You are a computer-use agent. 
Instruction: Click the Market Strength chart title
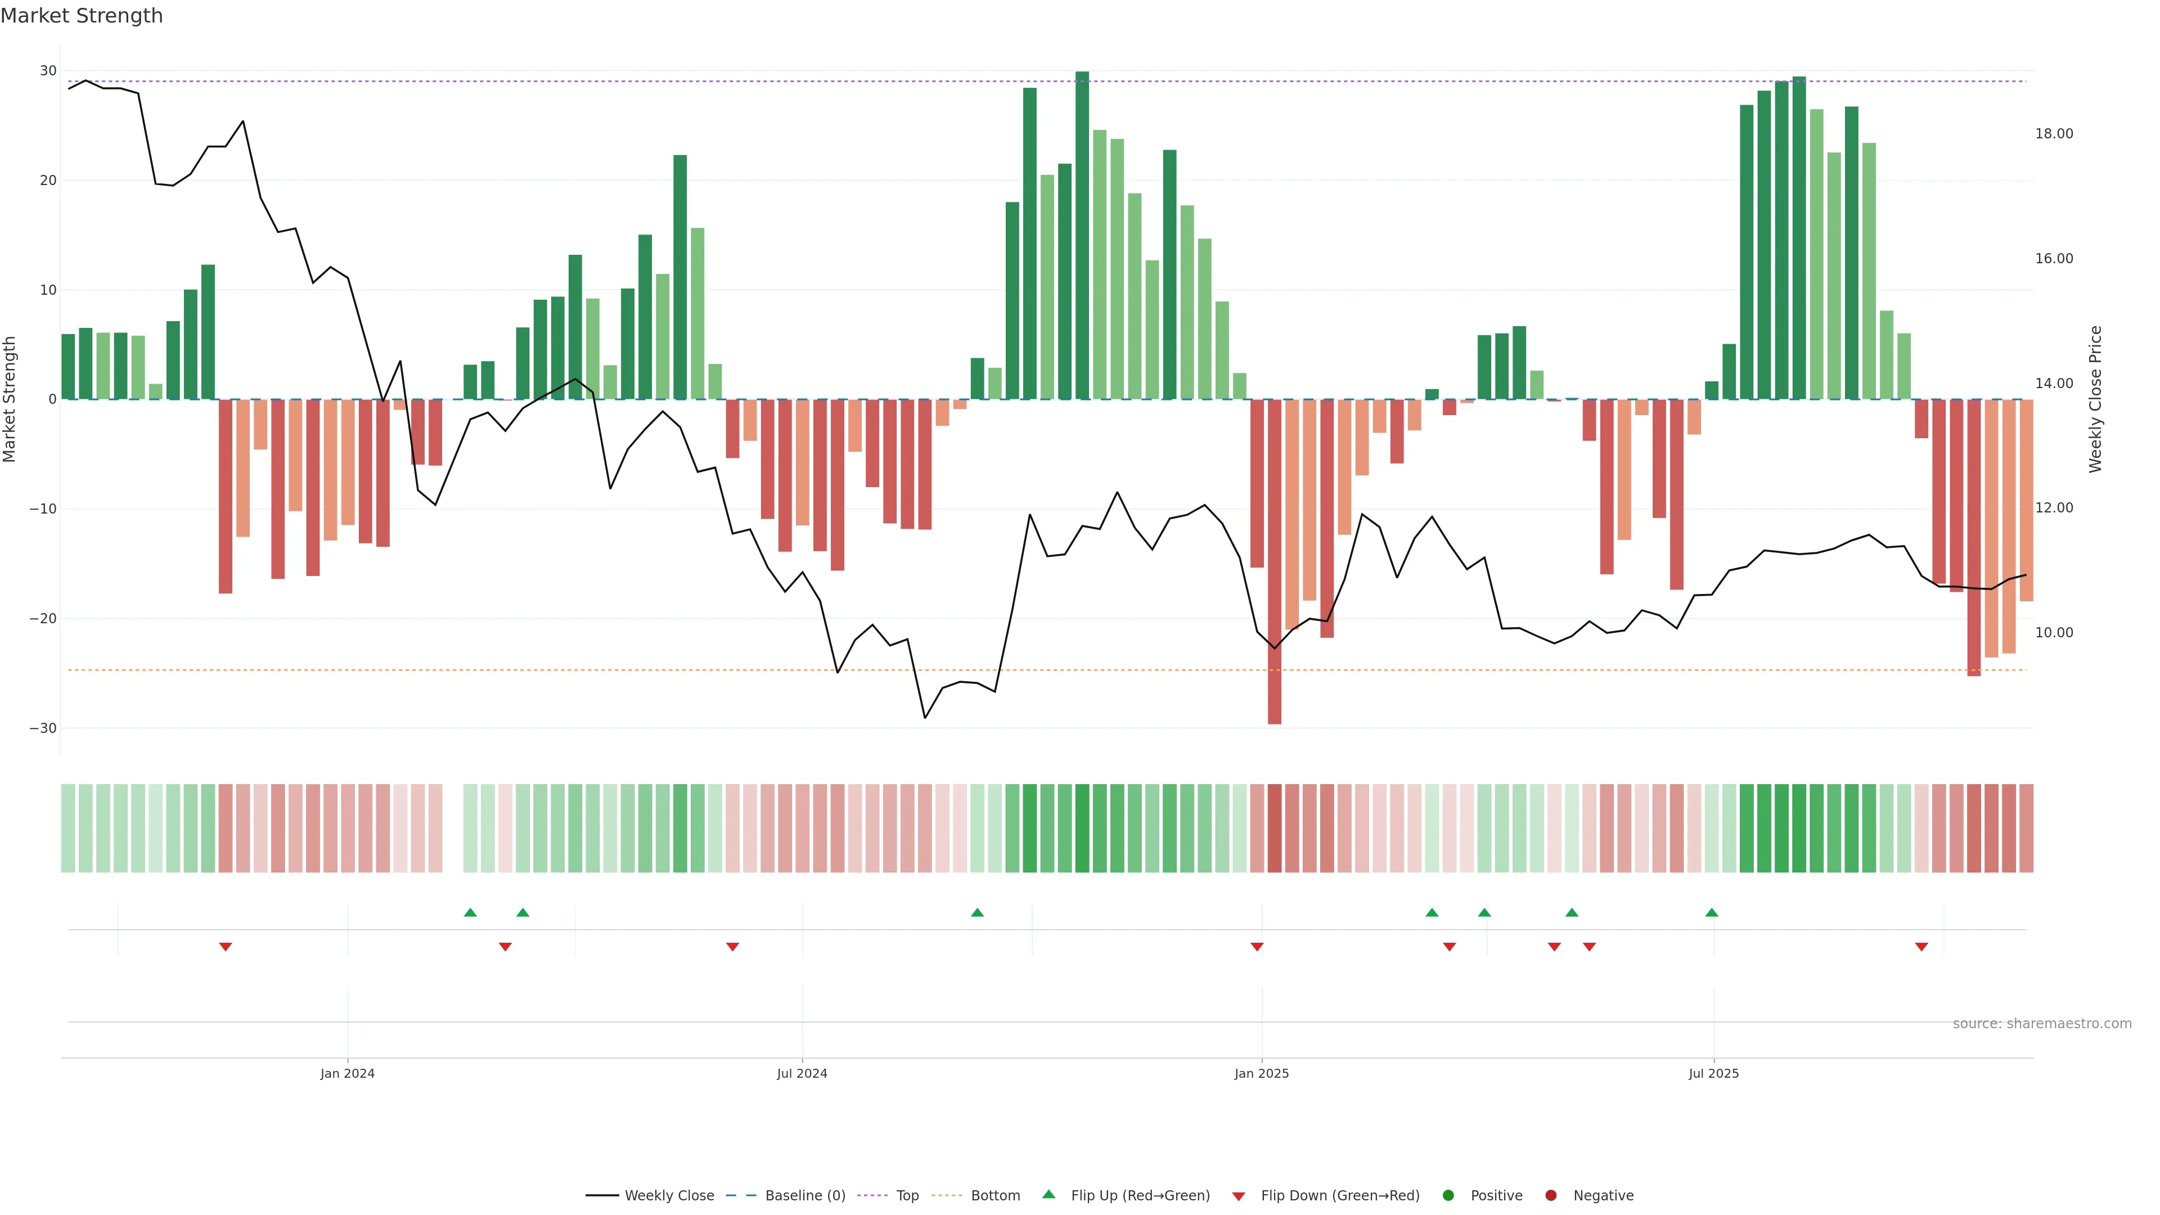[82, 16]
